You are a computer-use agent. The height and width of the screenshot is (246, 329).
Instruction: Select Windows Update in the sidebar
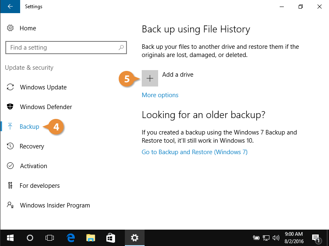coord(43,87)
